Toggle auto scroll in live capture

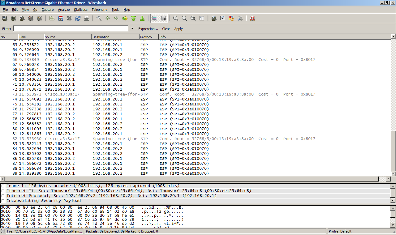coord(163,18)
